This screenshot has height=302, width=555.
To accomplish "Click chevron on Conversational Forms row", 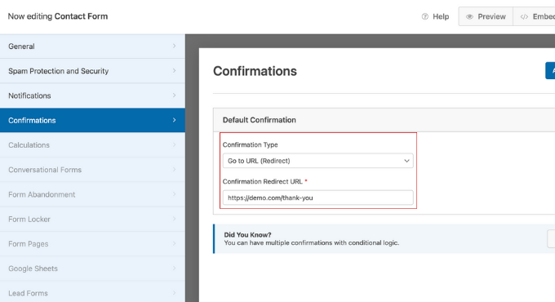I will click(x=174, y=169).
